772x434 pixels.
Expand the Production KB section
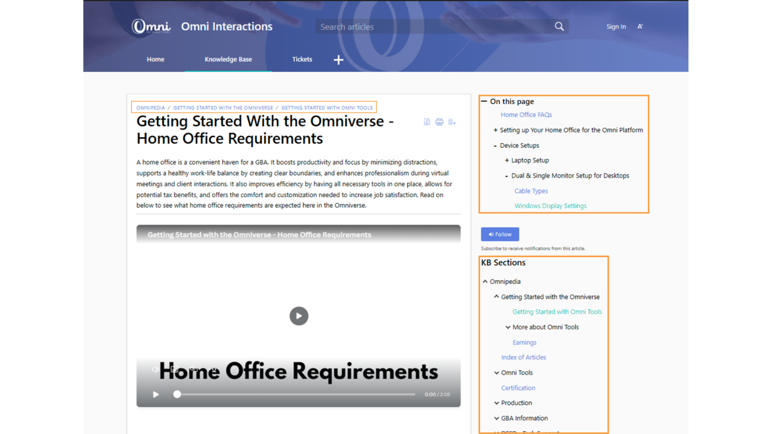[x=497, y=403]
